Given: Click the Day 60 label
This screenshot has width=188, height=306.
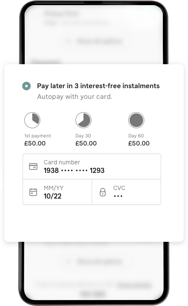Looking at the screenshot, I should point(136,136).
